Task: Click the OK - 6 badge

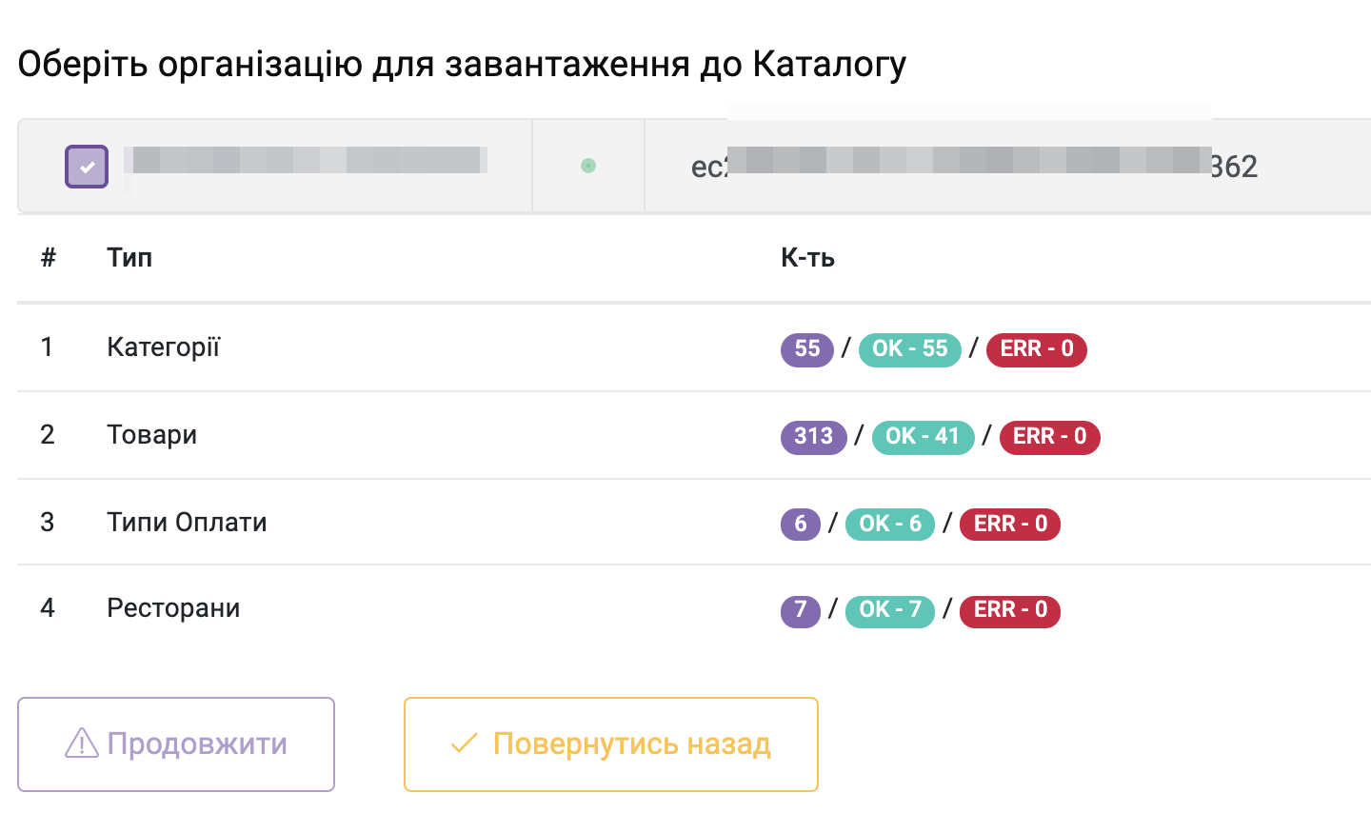Action: 889,524
